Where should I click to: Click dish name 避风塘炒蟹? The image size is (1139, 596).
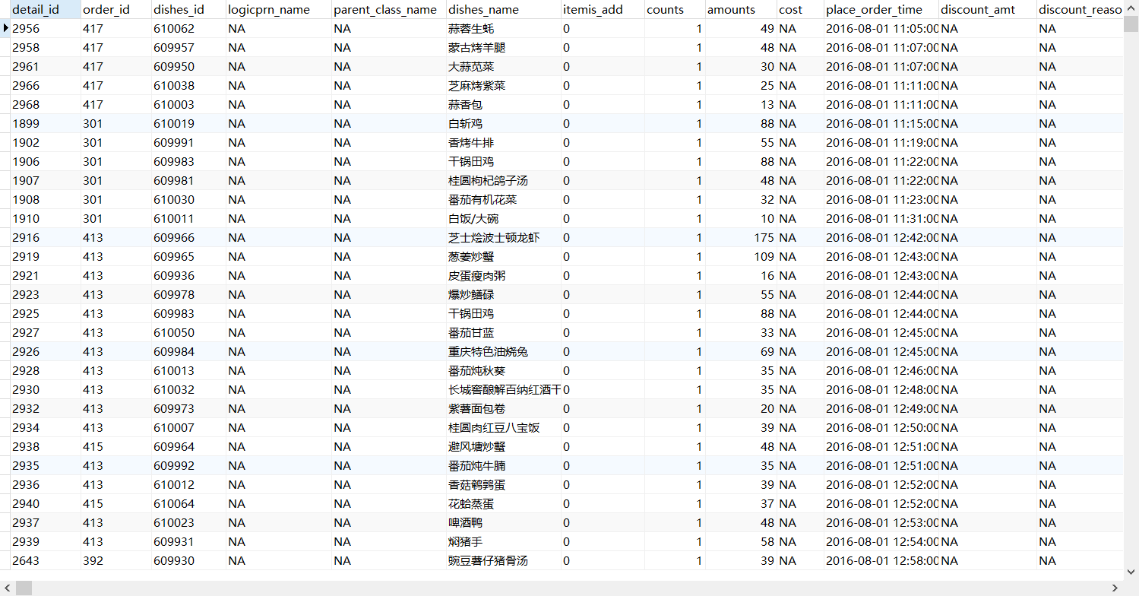tap(476, 446)
